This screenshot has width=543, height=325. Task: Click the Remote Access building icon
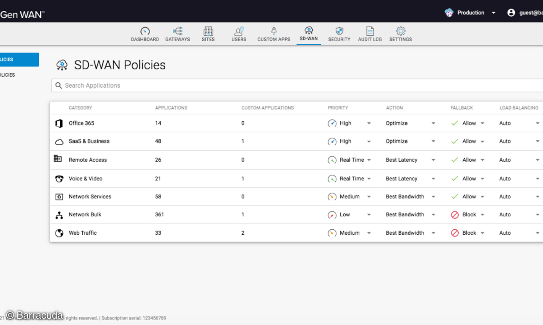coord(58,158)
